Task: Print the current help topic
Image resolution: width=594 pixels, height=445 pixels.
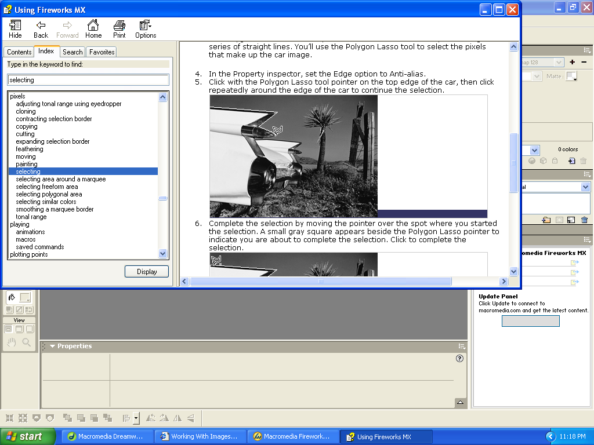Action: click(119, 29)
